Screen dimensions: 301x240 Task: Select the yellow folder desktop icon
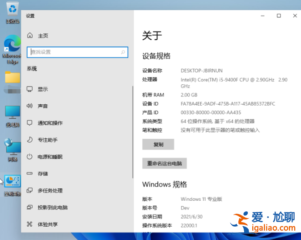[13, 77]
